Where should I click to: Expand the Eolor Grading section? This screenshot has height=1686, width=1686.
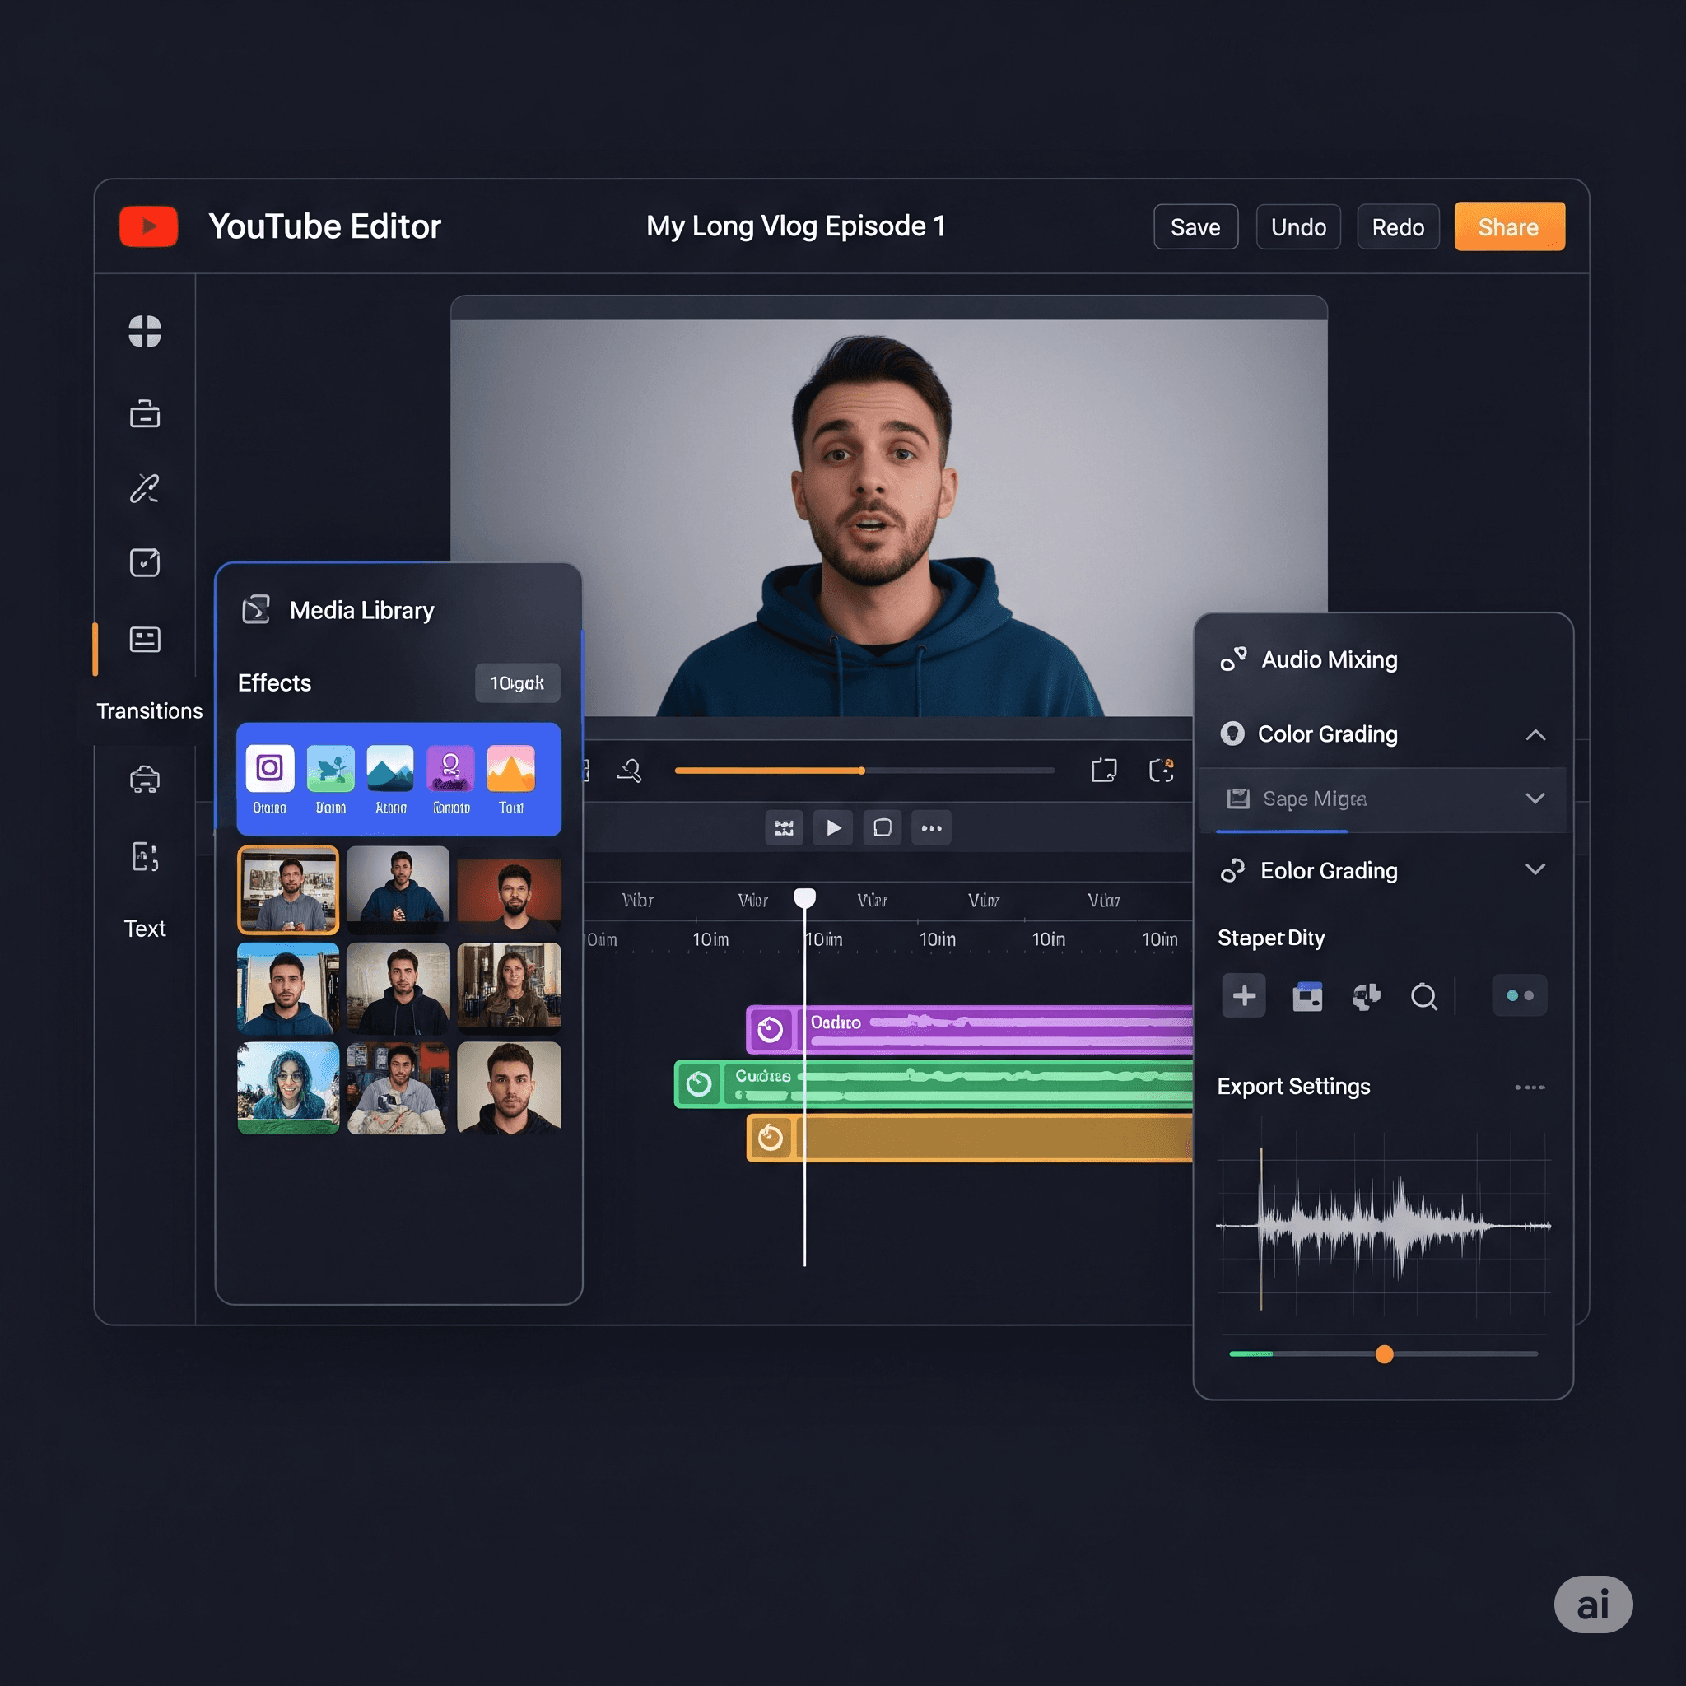[1535, 869]
